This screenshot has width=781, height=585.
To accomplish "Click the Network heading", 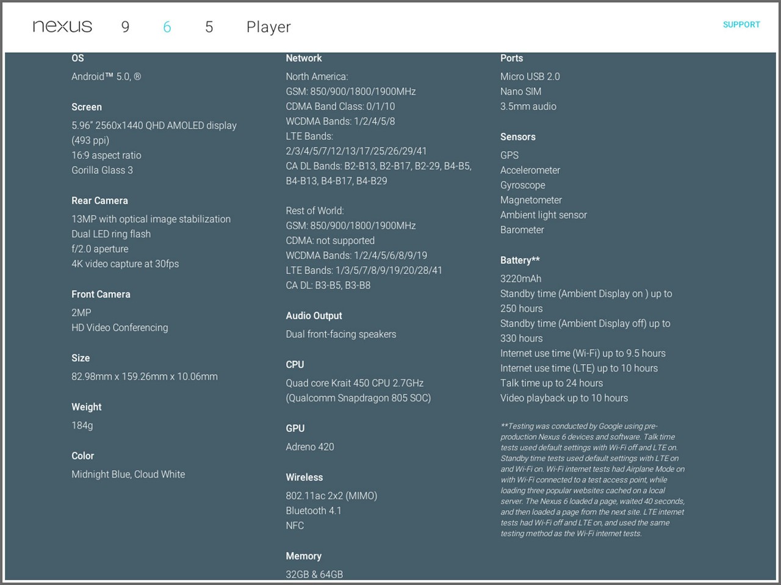I will (x=304, y=58).
